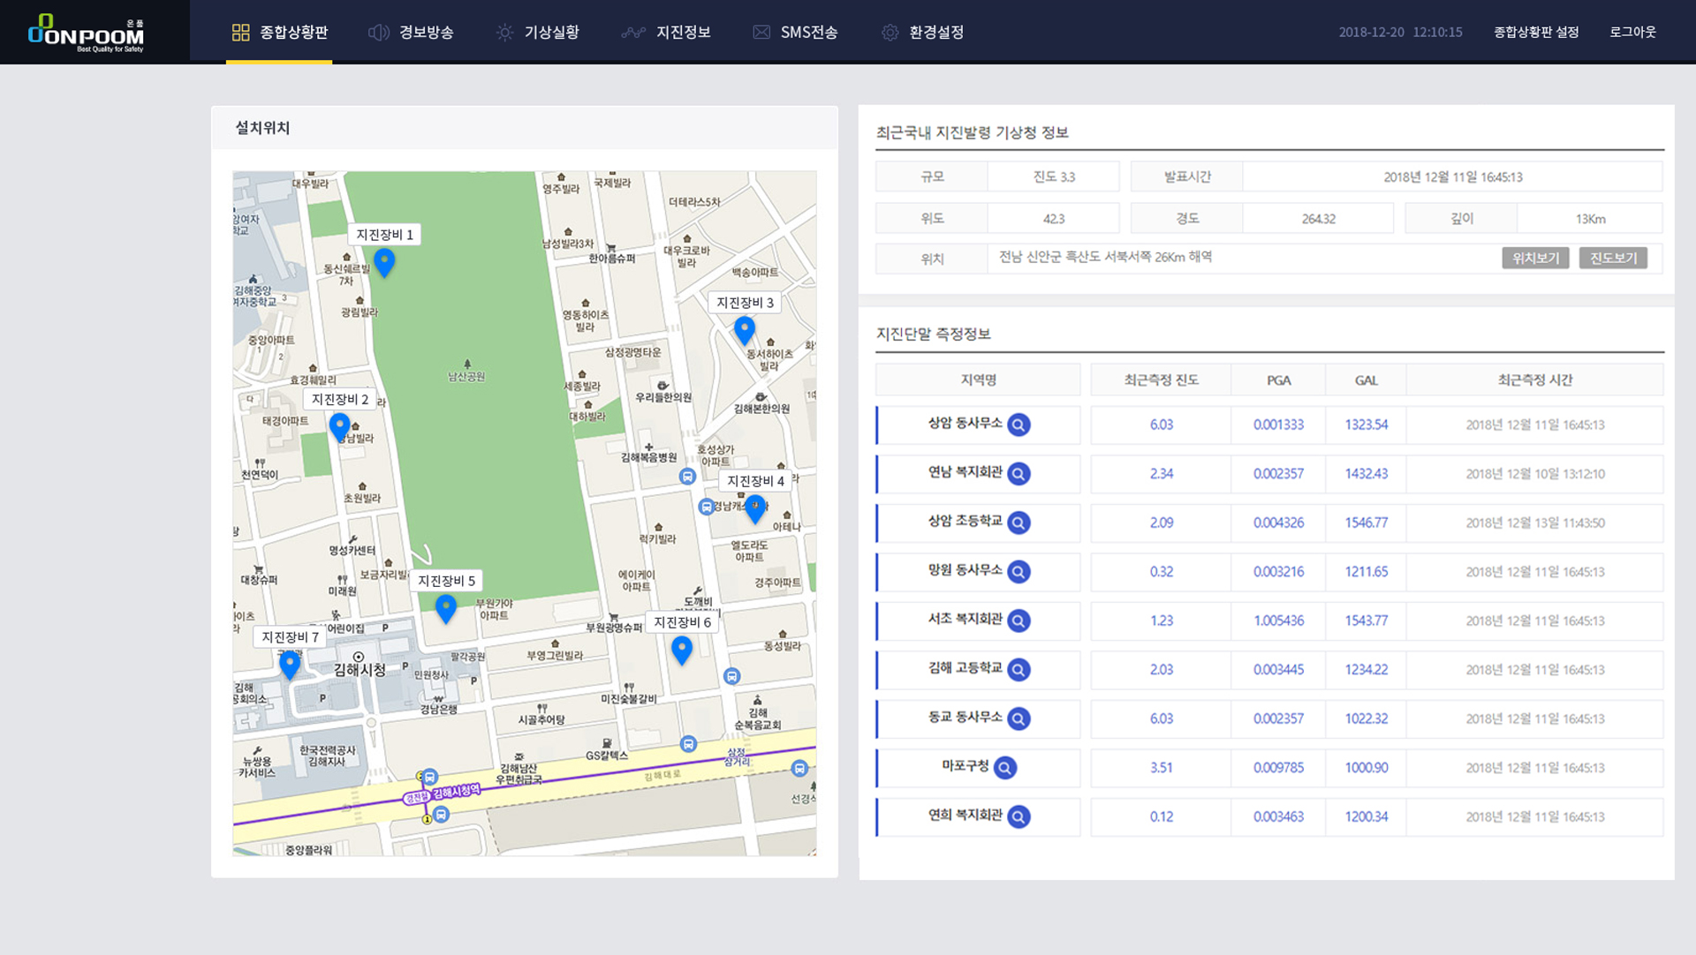Open the search icon beside 마포구청
This screenshot has width=1696, height=955.
[1004, 768]
